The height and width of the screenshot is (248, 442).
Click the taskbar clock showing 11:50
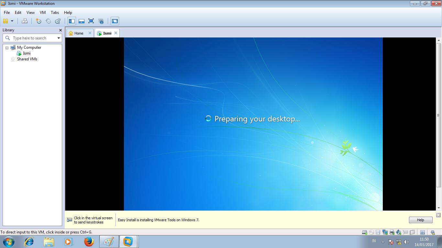tap(424, 242)
